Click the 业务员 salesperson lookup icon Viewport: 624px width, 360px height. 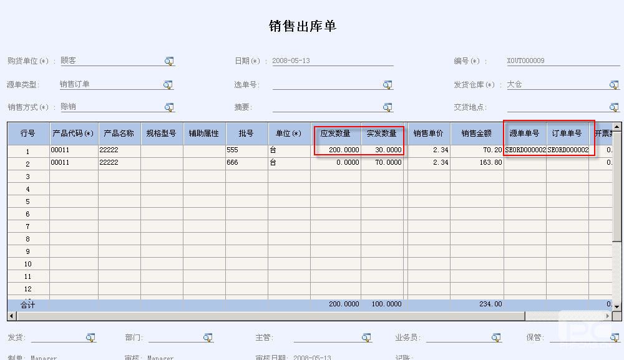pyautogui.click(x=495, y=338)
